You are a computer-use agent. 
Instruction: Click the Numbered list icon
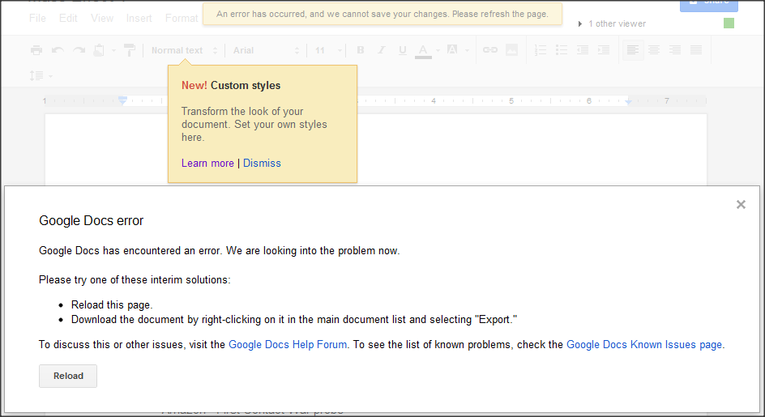point(541,49)
